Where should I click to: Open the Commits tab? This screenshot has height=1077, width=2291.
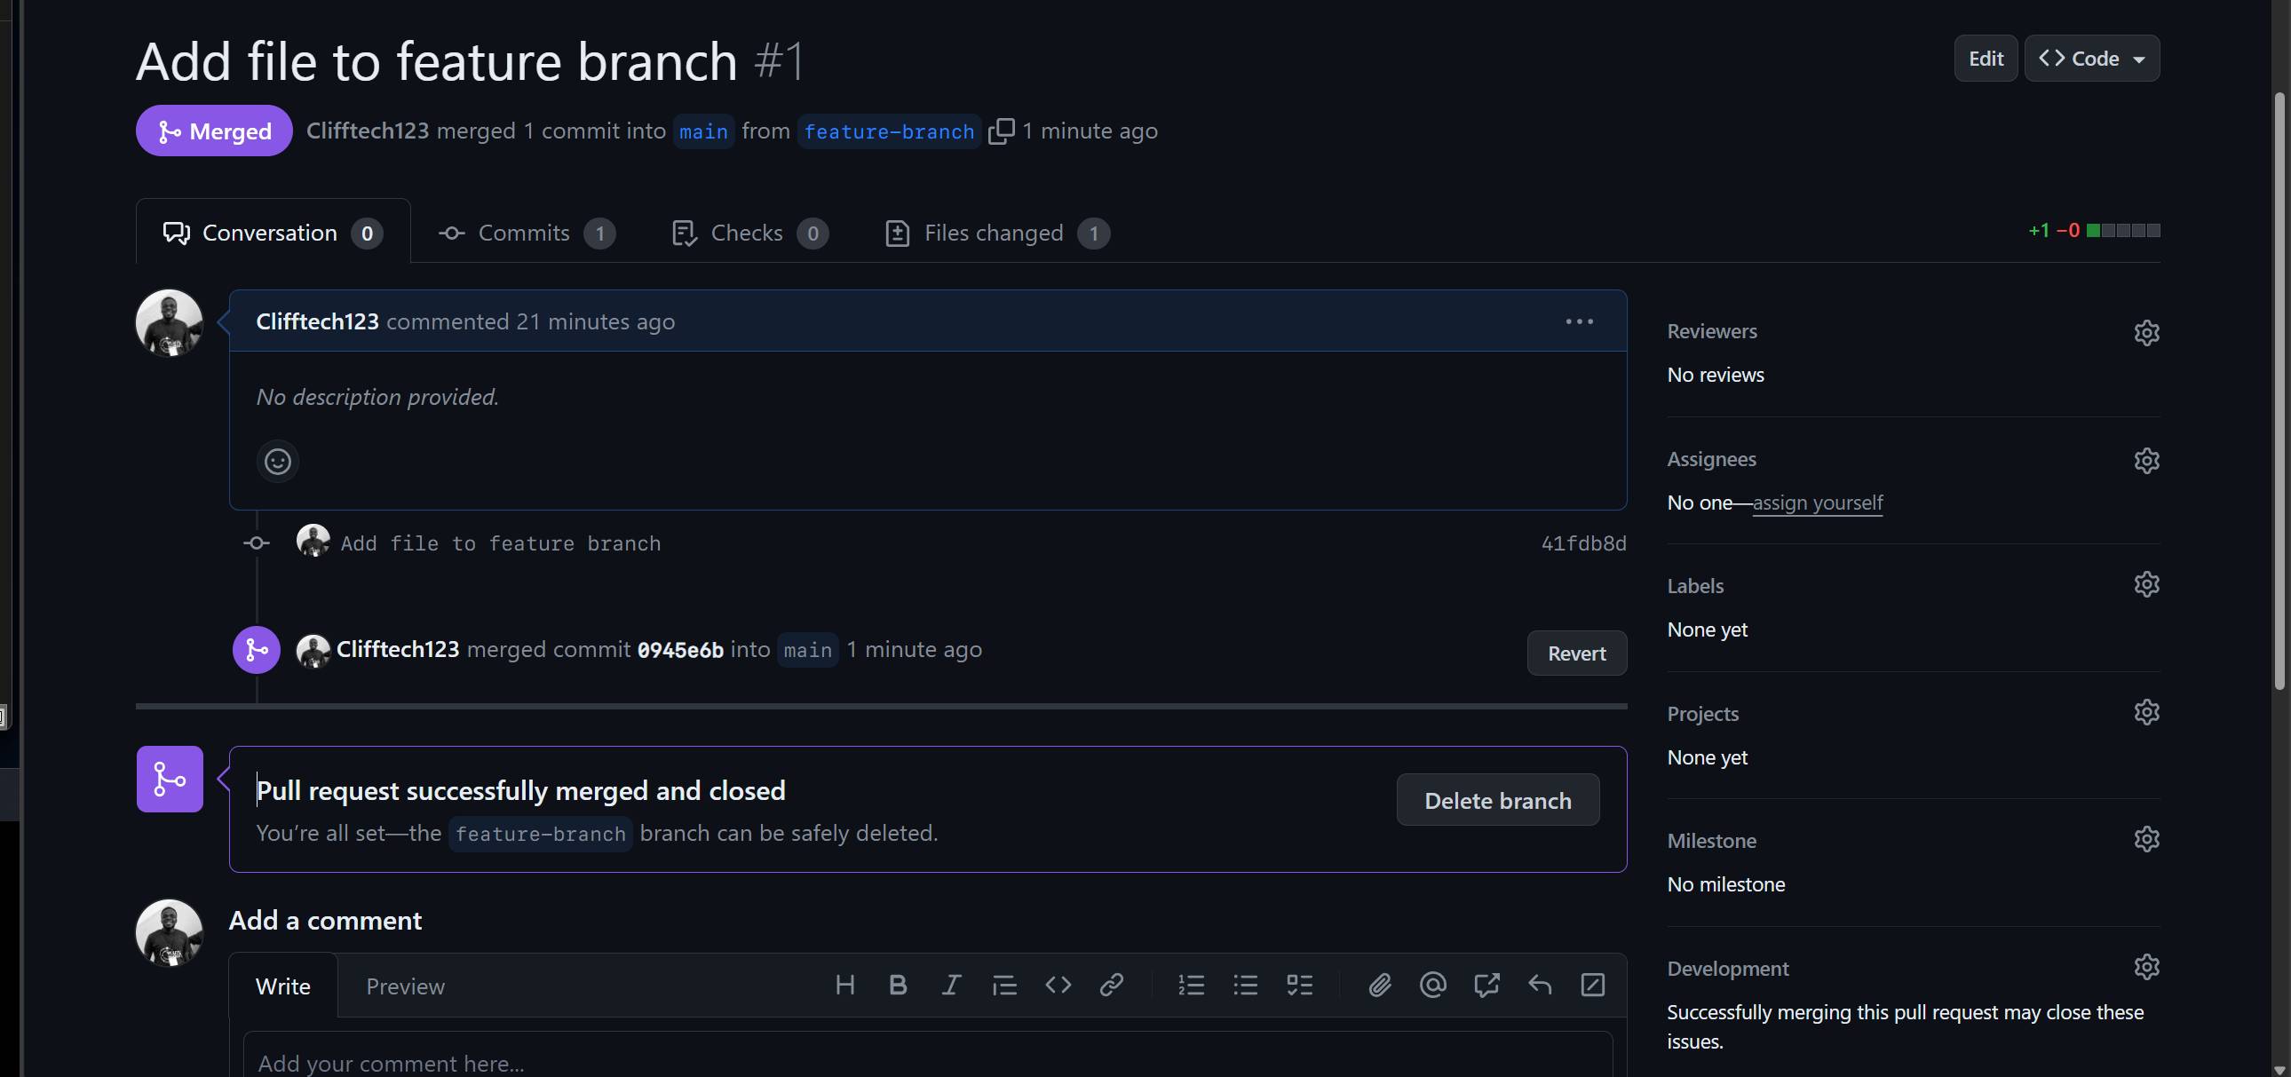click(527, 233)
